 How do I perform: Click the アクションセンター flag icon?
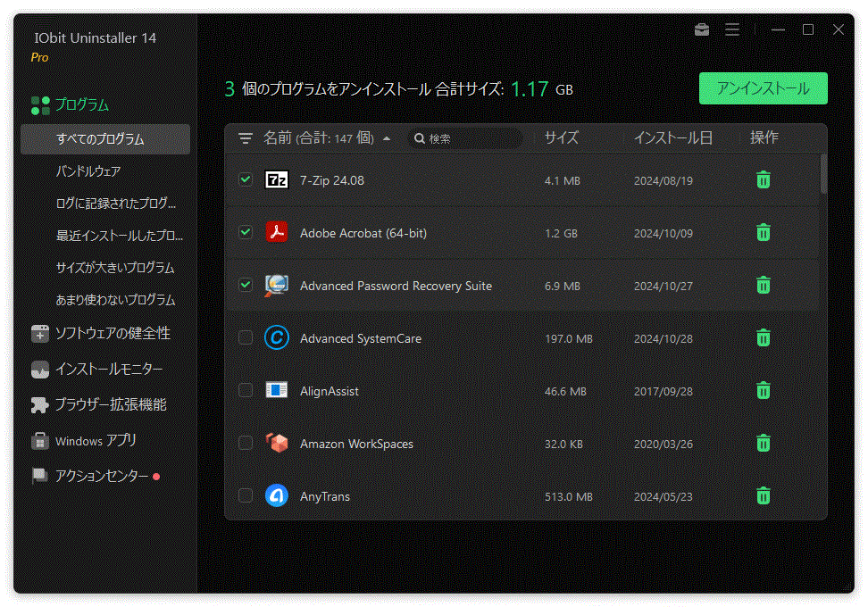coord(40,476)
